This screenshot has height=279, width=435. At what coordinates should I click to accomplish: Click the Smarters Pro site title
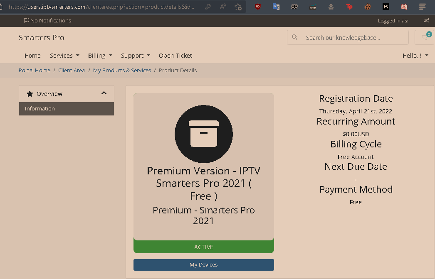pyautogui.click(x=42, y=37)
